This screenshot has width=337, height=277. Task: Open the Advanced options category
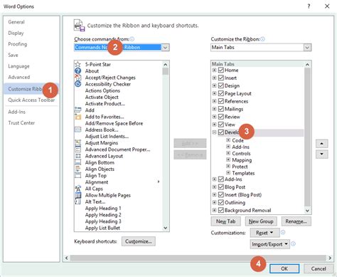pos(19,77)
